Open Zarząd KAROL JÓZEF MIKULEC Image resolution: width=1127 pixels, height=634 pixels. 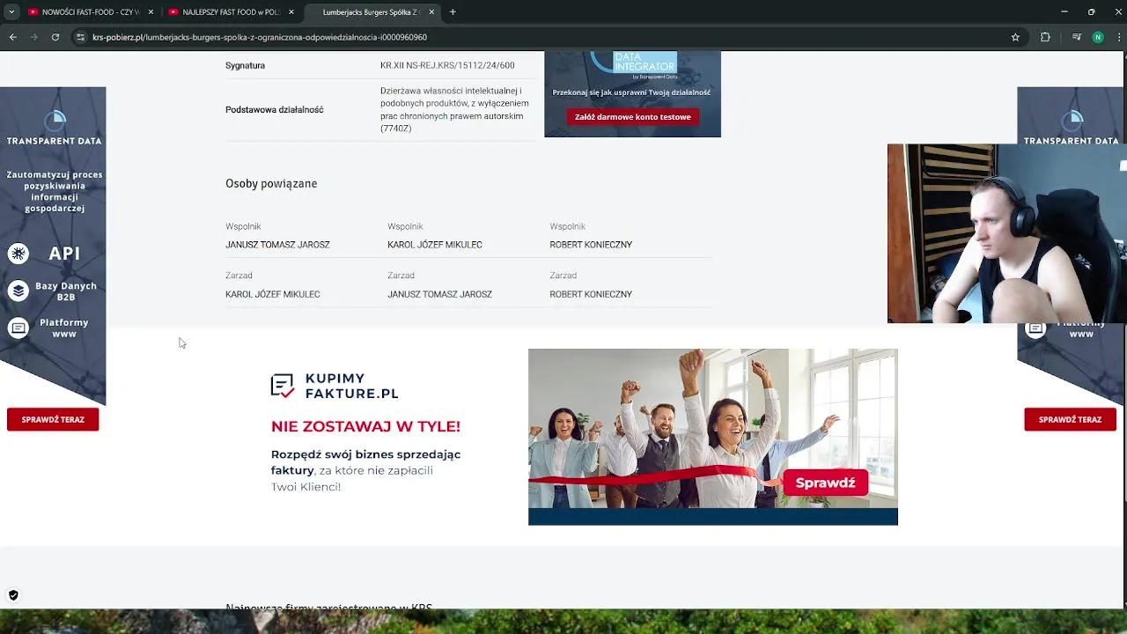coord(273,294)
